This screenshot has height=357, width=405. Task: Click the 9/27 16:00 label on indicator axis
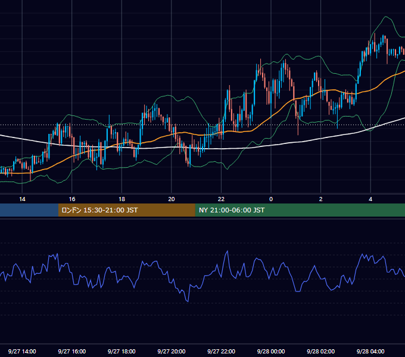[72, 351]
